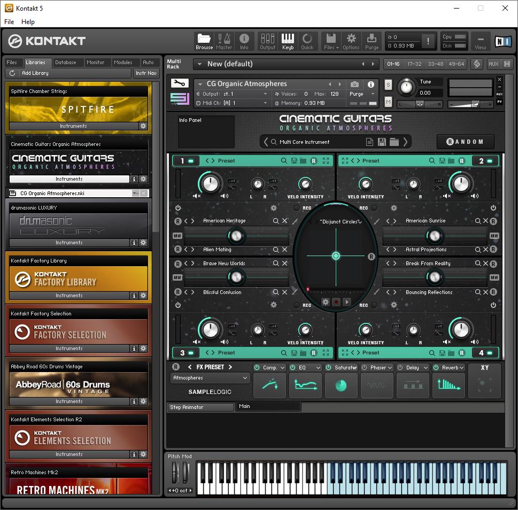Refresh the library list
Viewport: 518px width, 510px height.
pyautogui.click(x=12, y=73)
